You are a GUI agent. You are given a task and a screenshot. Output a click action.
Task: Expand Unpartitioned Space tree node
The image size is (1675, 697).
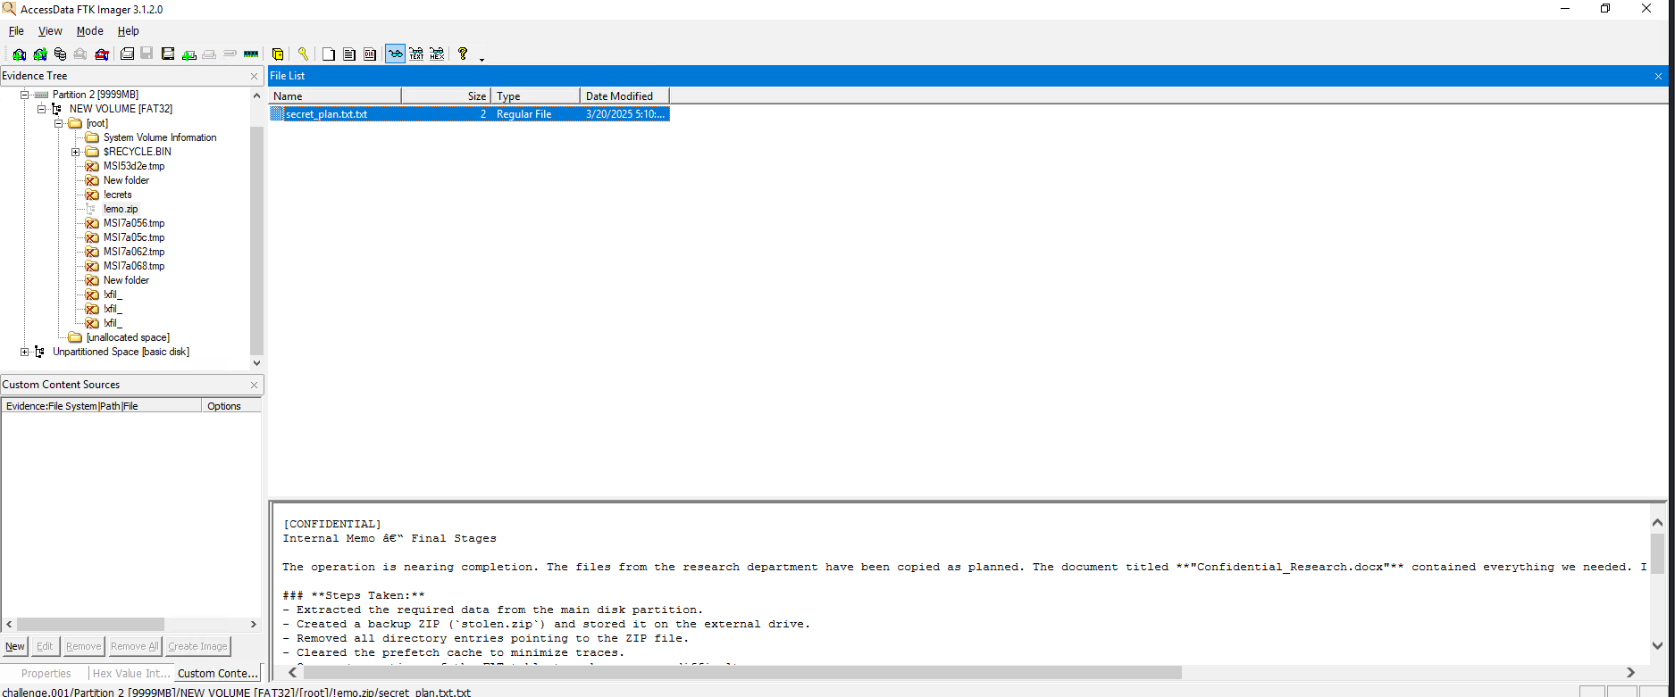coord(25,352)
